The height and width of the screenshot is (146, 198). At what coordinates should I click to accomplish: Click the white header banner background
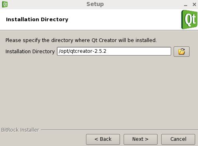click(120, 20)
